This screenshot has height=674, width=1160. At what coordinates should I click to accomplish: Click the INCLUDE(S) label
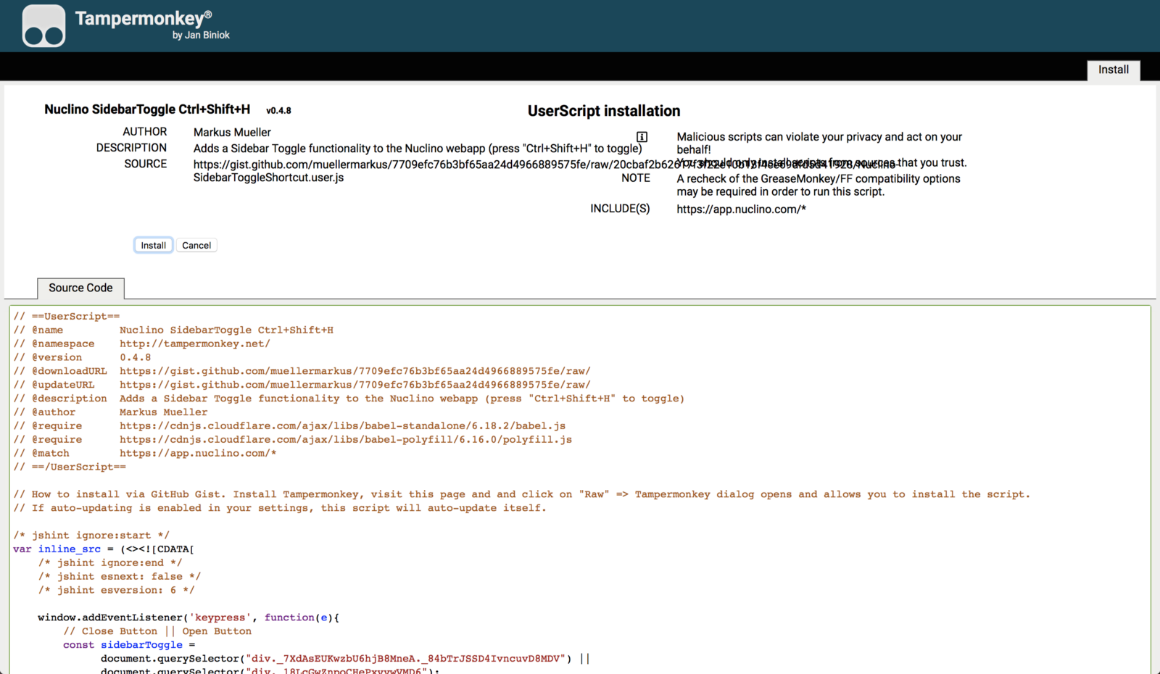[620, 209]
